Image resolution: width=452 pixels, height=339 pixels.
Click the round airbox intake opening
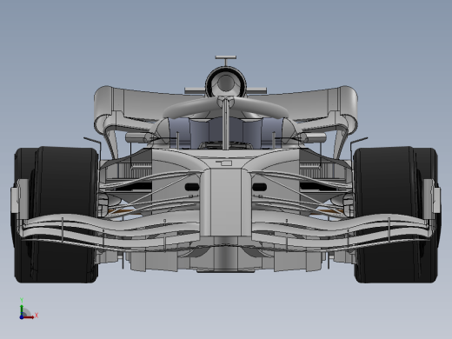(226, 83)
